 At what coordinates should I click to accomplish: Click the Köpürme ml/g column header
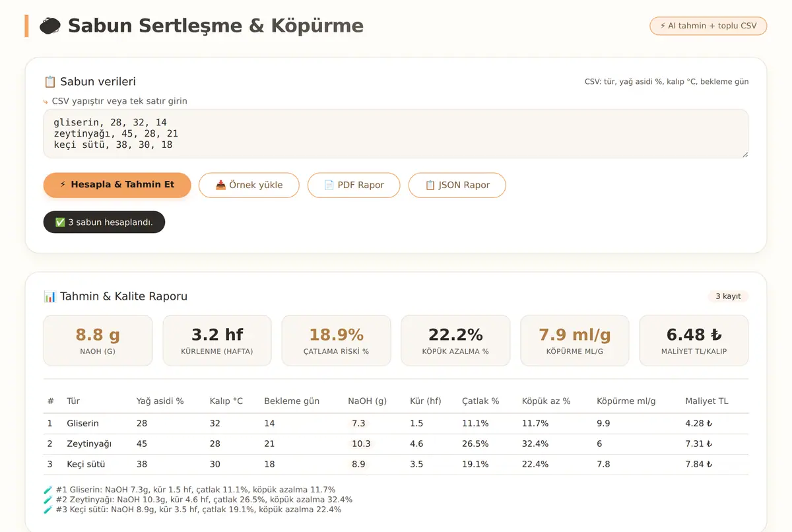[626, 401]
